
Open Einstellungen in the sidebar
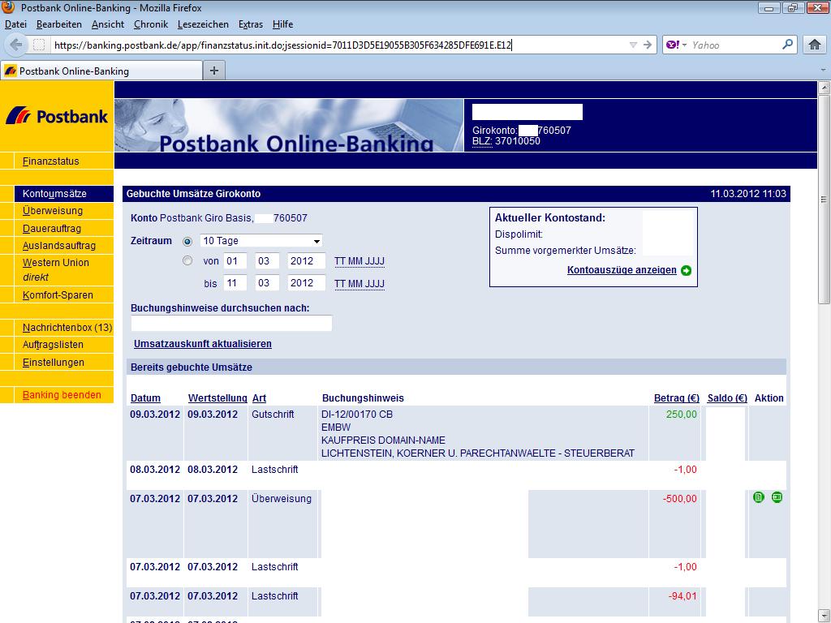click(x=54, y=363)
